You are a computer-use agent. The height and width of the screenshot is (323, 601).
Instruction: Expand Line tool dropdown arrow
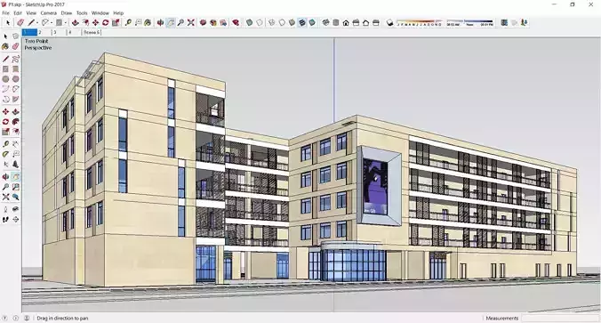(37, 23)
